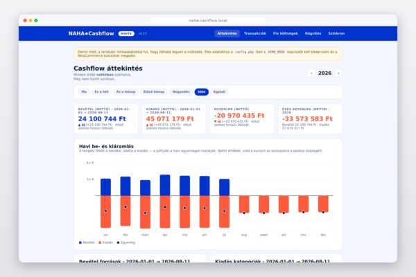
Task: Click the -20 970 435 Ft balance value
Action: pos(239,116)
